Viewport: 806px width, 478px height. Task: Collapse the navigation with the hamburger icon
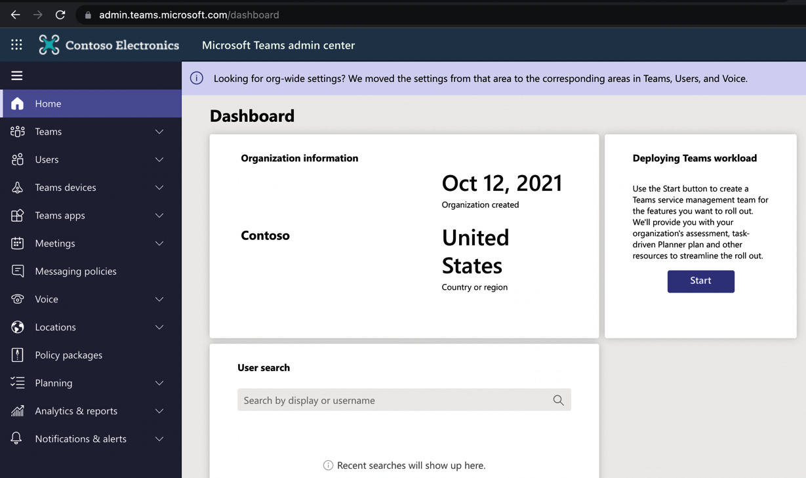pos(17,76)
